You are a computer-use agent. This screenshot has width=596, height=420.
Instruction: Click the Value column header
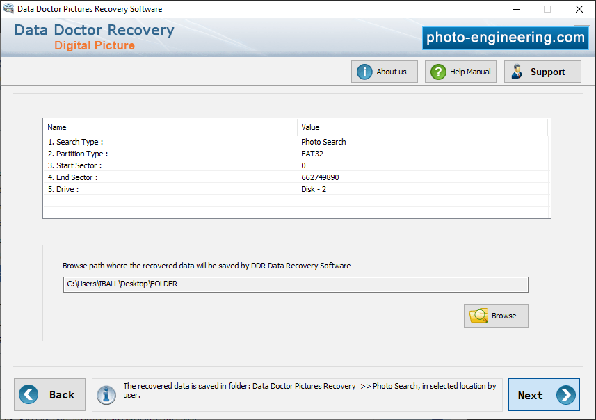(423, 127)
